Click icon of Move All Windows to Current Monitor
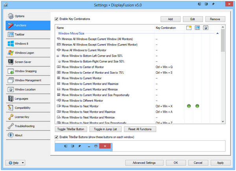 [59, 50]
